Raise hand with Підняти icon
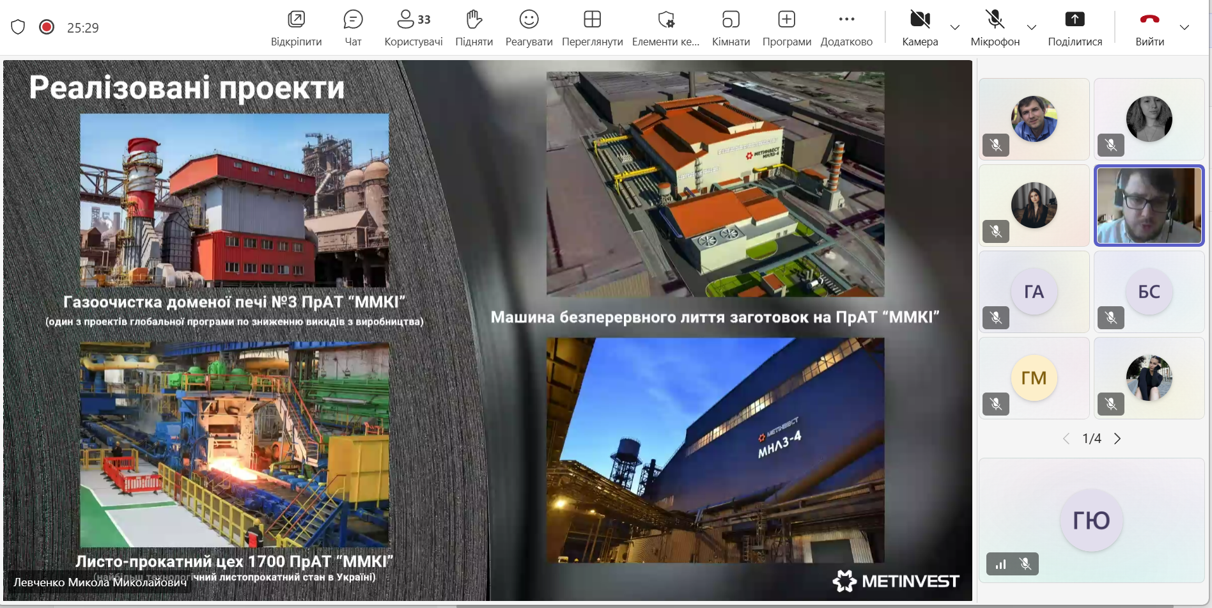 point(474,27)
